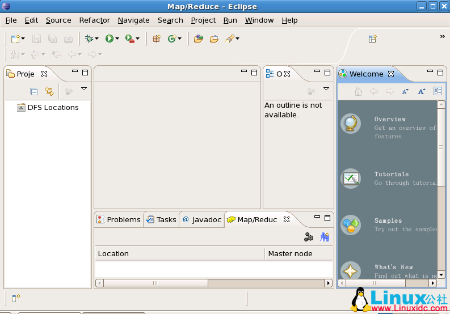The height and width of the screenshot is (314, 450).
Task: Click the Debug bug icon
Action: pos(89,39)
